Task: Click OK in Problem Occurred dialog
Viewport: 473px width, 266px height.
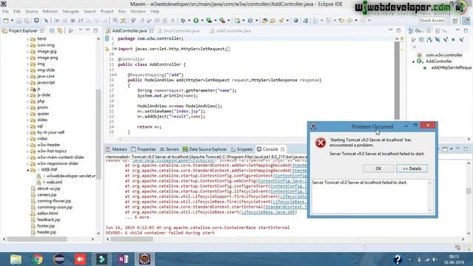Action: pos(378,168)
